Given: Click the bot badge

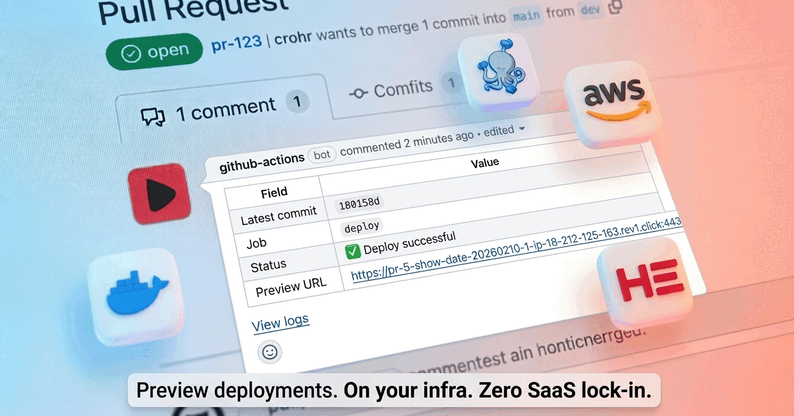Looking at the screenshot, I should coord(322,154).
